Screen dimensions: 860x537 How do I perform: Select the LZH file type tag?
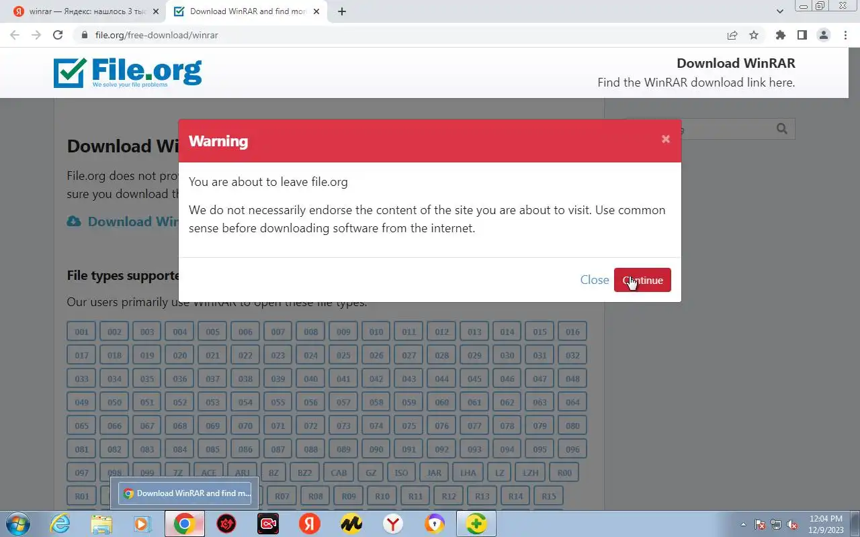pyautogui.click(x=531, y=473)
